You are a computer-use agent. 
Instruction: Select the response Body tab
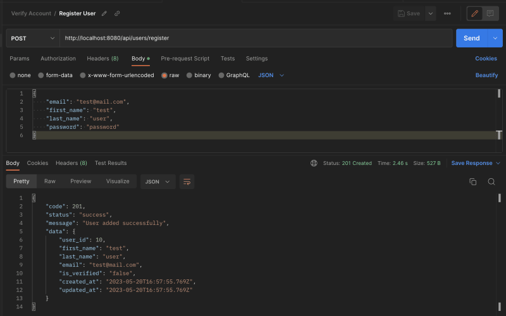coord(13,163)
